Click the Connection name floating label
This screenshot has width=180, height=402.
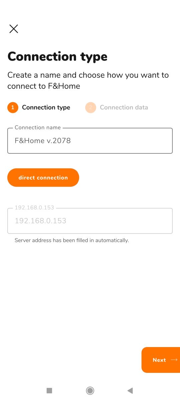38,127
